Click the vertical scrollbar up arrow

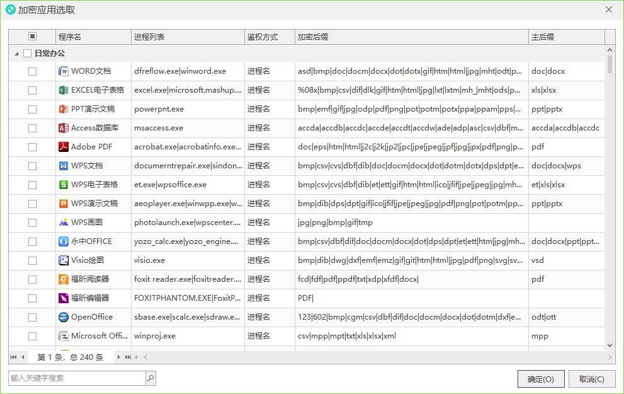point(610,50)
